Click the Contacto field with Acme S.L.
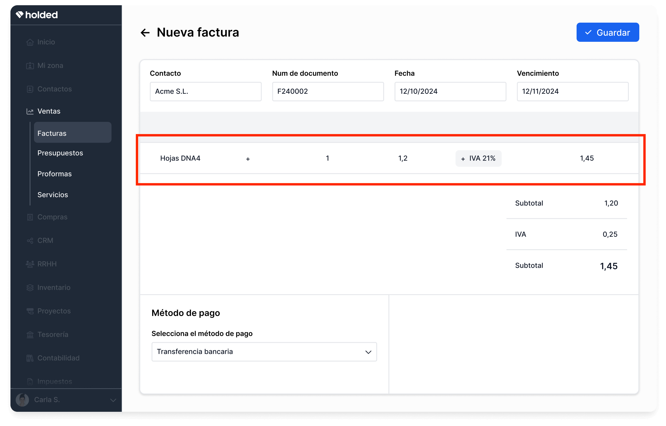Screen dimensions: 666x426 [206, 92]
